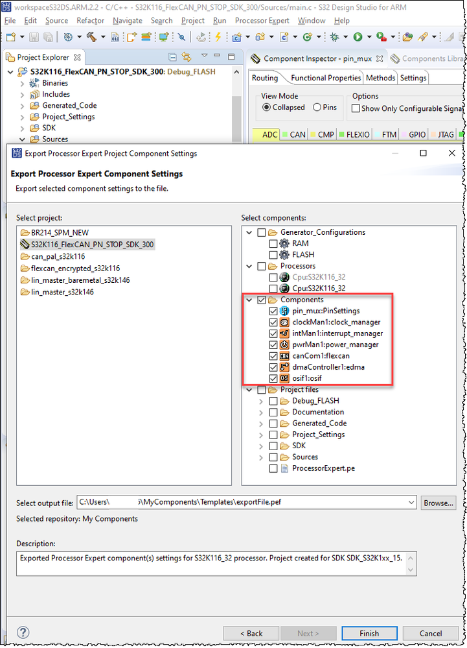467x648 pixels.
Task: Collapse the Processors tree node
Action: tap(249, 266)
